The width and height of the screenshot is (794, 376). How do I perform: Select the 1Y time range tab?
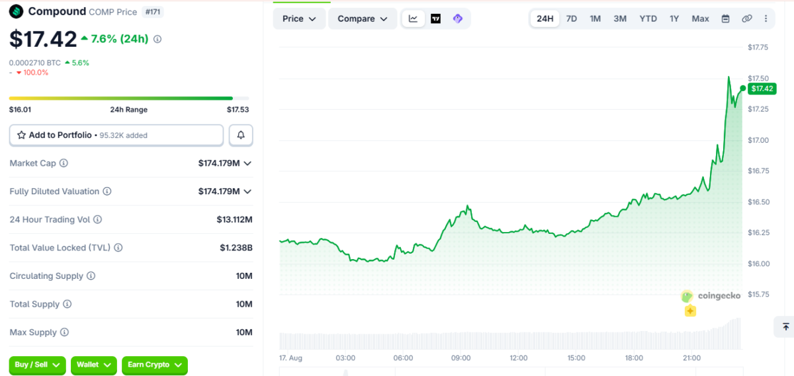(x=674, y=19)
